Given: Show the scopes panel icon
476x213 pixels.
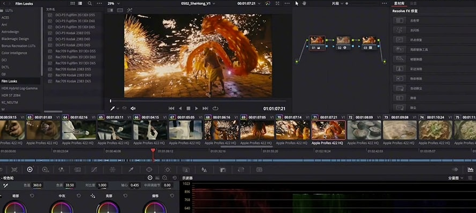Looking at the screenshot, I should point(470,170).
